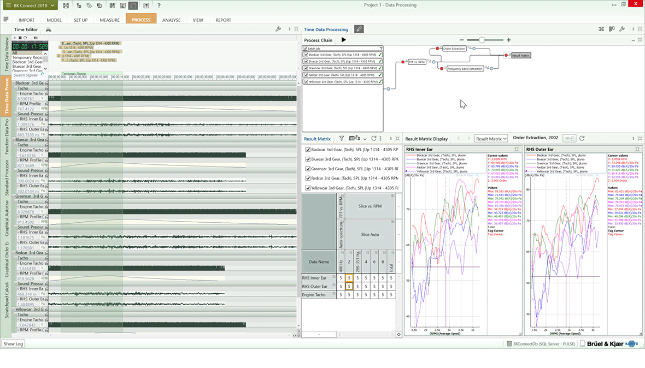The height and width of the screenshot is (368, 645).
Task: Switch to the ANALYSE tab
Action: coord(171,20)
